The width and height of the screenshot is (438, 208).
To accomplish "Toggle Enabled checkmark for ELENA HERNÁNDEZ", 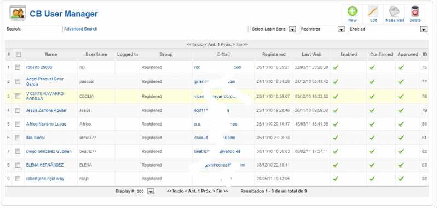I will pos(336,165).
